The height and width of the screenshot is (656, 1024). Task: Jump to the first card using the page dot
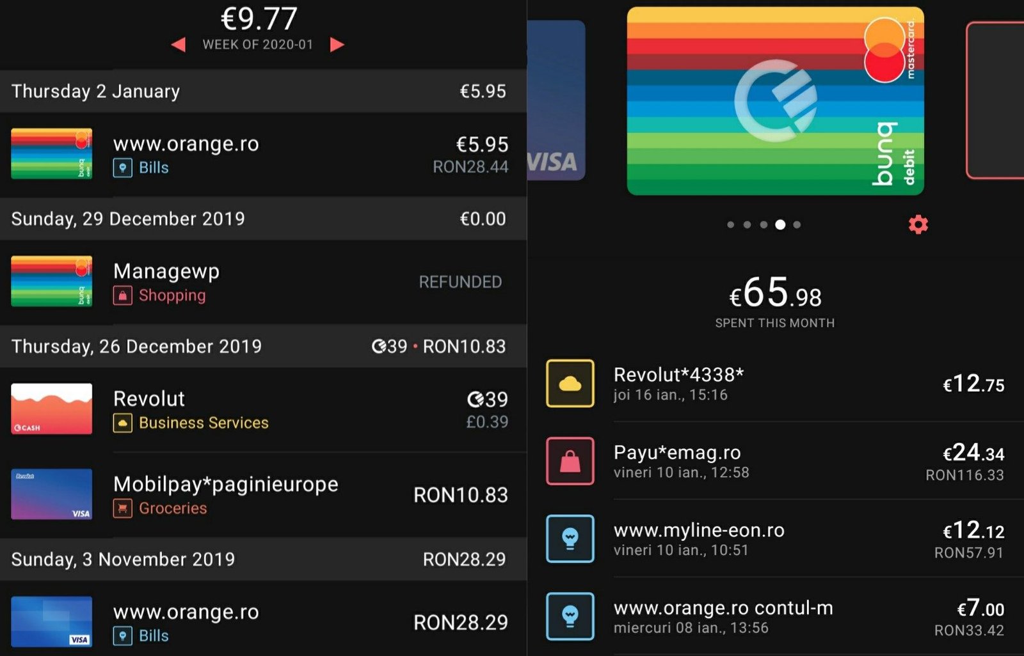[x=731, y=224]
